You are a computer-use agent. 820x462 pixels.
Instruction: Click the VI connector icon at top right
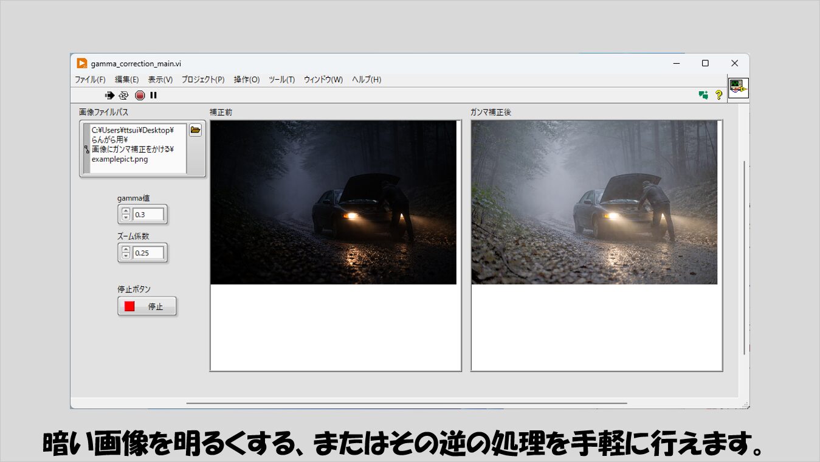coord(739,88)
